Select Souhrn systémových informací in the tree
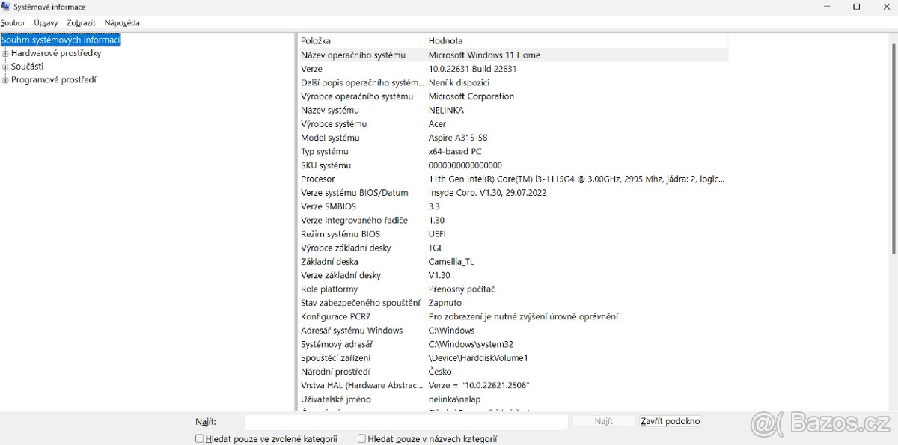898x445 pixels. click(x=61, y=39)
